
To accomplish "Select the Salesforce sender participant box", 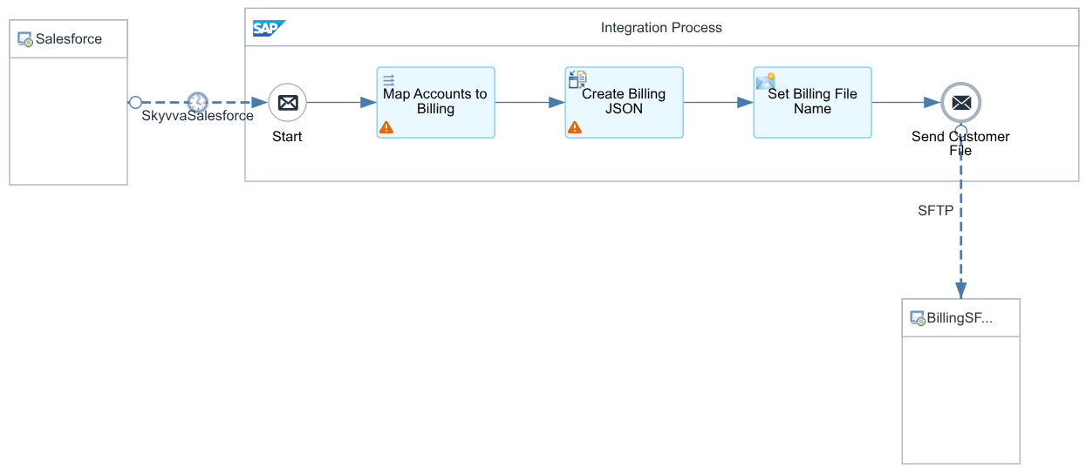I will [x=68, y=102].
